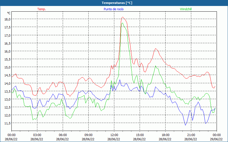Click the 15,5 y-axis value
Image resolution: width=228 pixels, height=142 pixels.
click(7, 59)
